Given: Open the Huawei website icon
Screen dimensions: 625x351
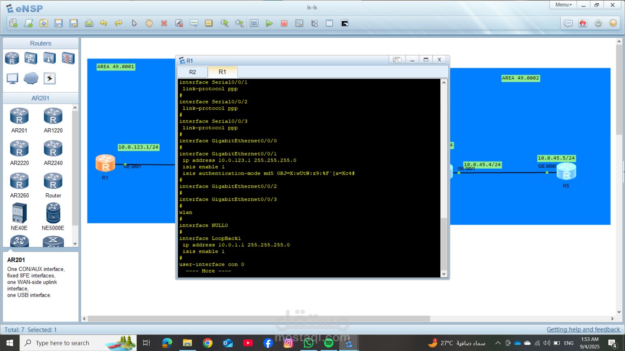Looking at the screenshot, I should pos(583,23).
